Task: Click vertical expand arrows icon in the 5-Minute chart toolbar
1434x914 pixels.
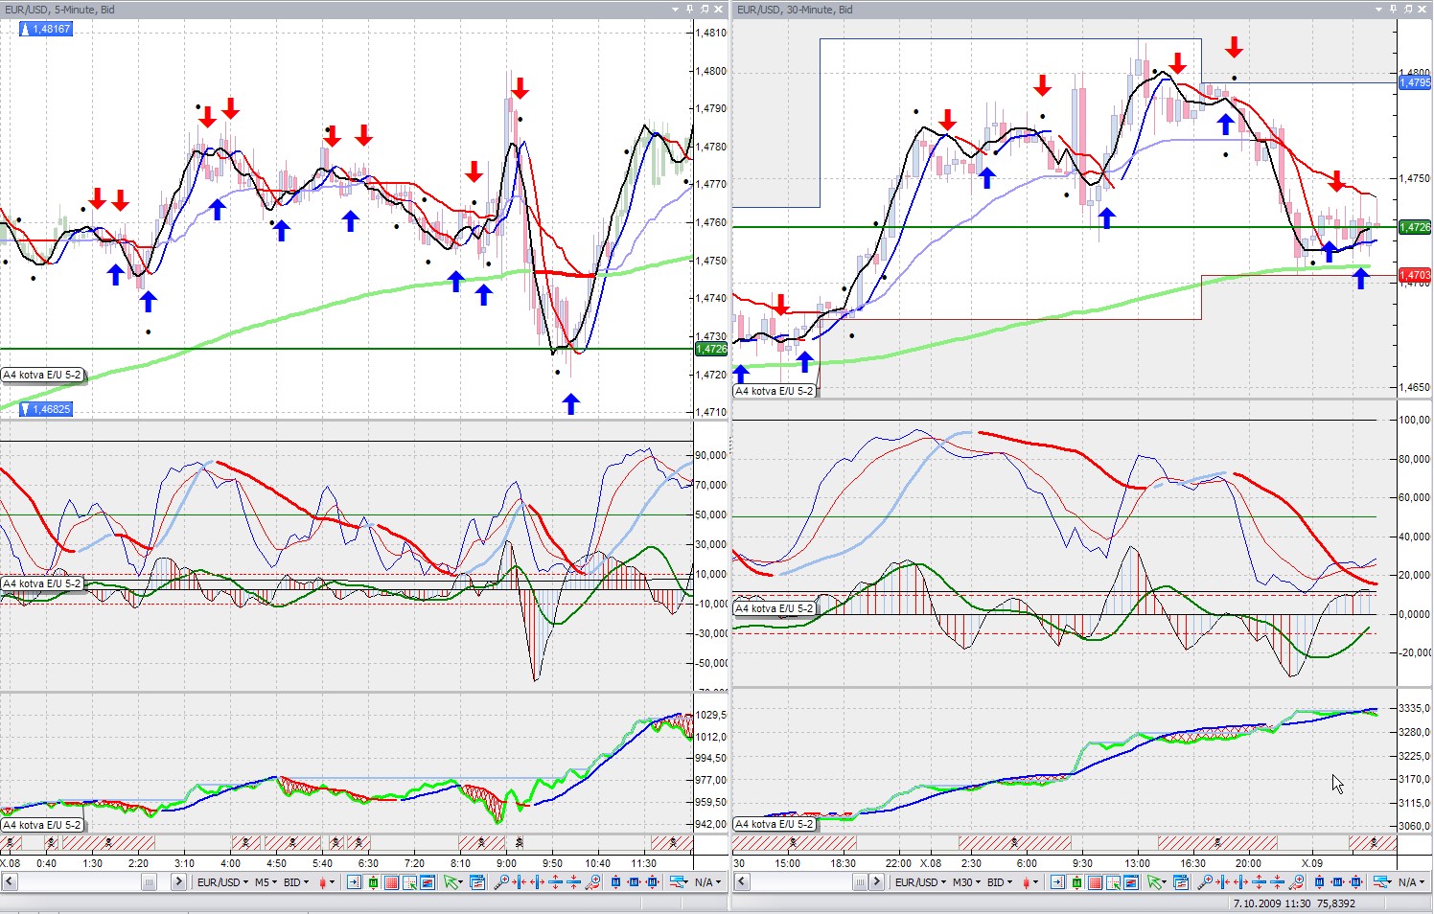Action: (x=556, y=882)
